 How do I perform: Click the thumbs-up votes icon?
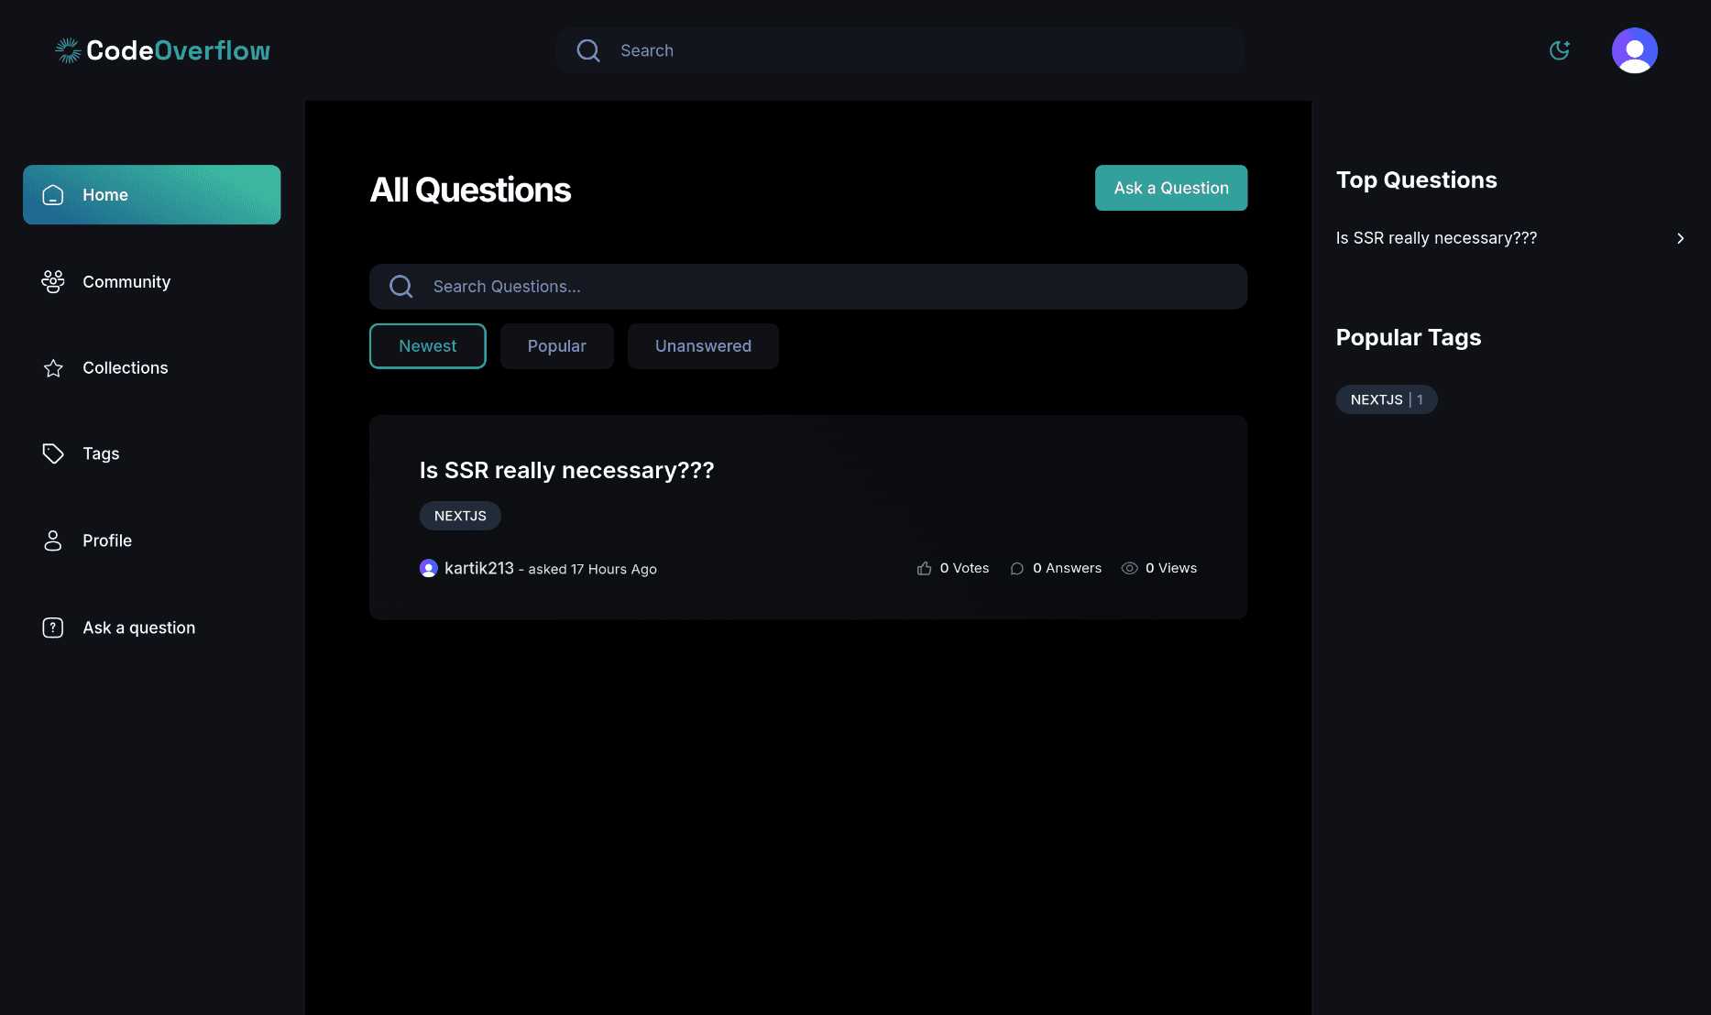pyautogui.click(x=924, y=569)
